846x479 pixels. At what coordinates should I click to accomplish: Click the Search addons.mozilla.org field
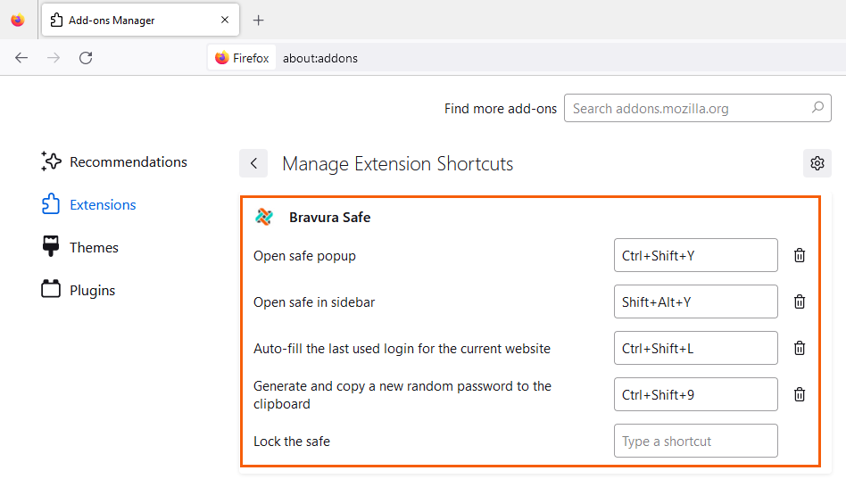[x=698, y=109]
